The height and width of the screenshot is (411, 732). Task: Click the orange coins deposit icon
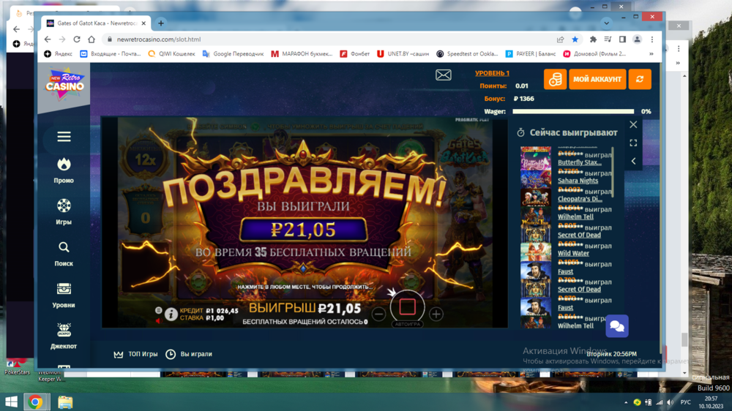(555, 79)
